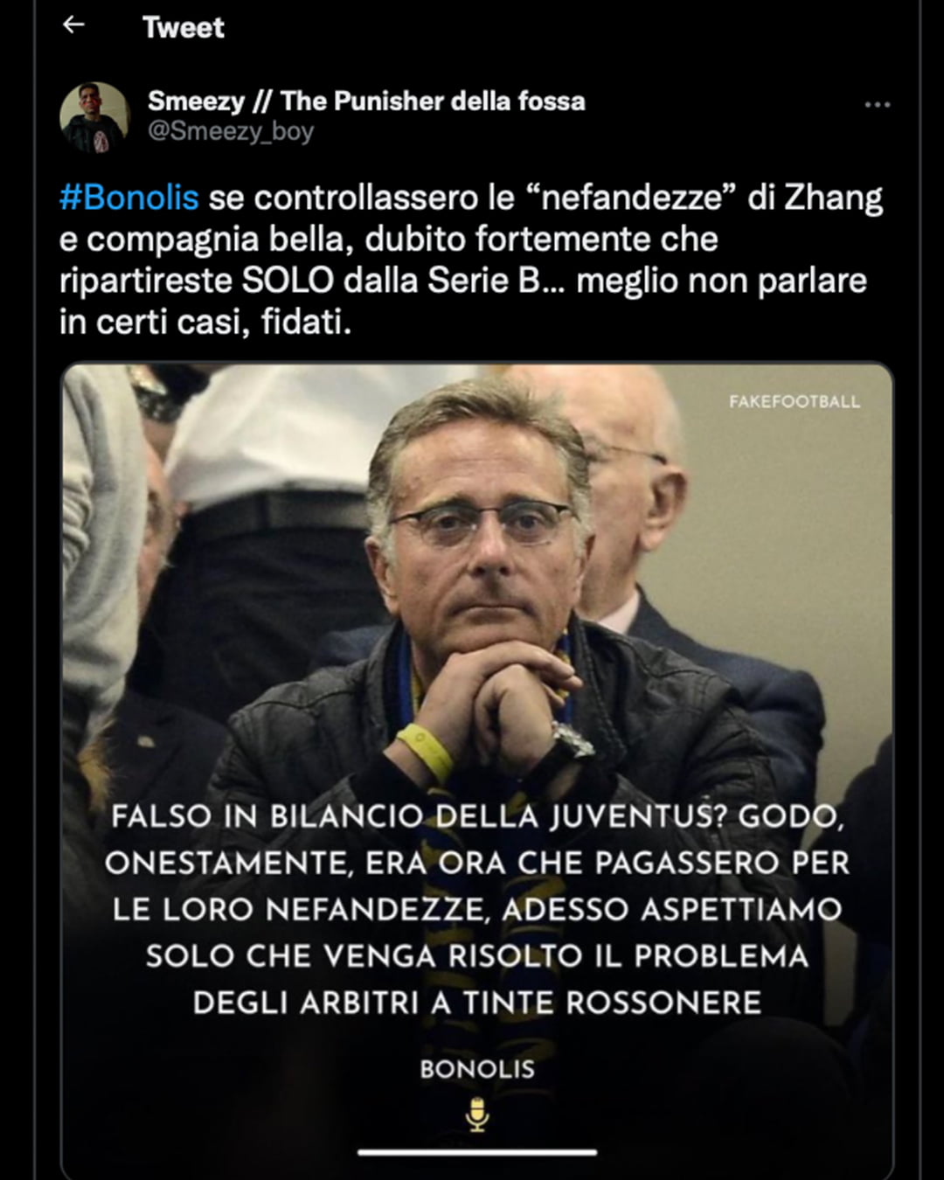The image size is (944, 1180).
Task: Click the eyeglasses on the man's face
Action: click(x=481, y=522)
